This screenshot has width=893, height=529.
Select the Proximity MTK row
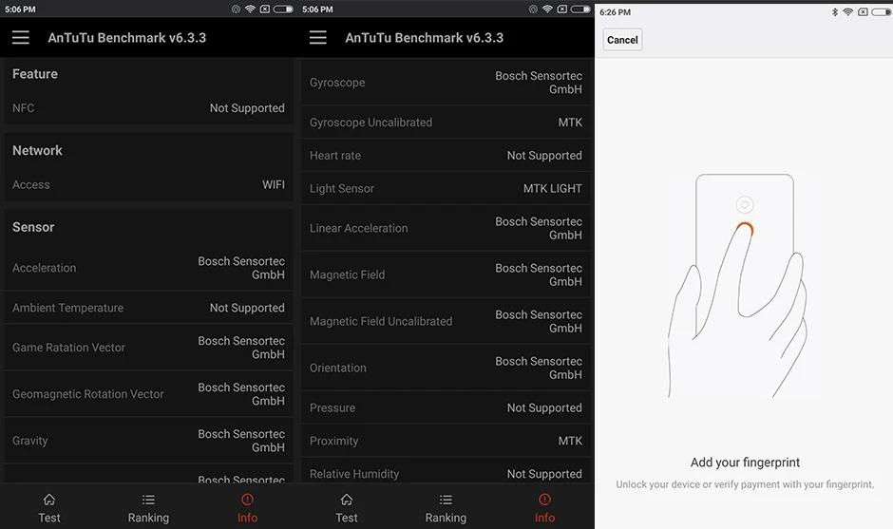pyautogui.click(x=446, y=441)
